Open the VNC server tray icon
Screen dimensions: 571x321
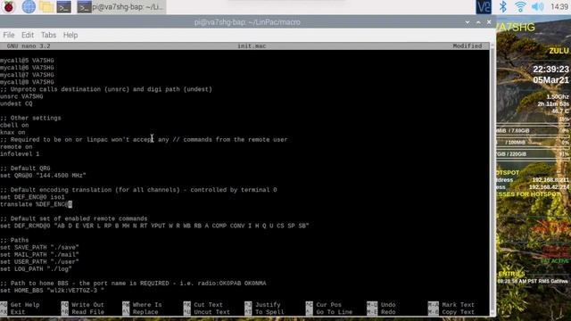tap(484, 6)
